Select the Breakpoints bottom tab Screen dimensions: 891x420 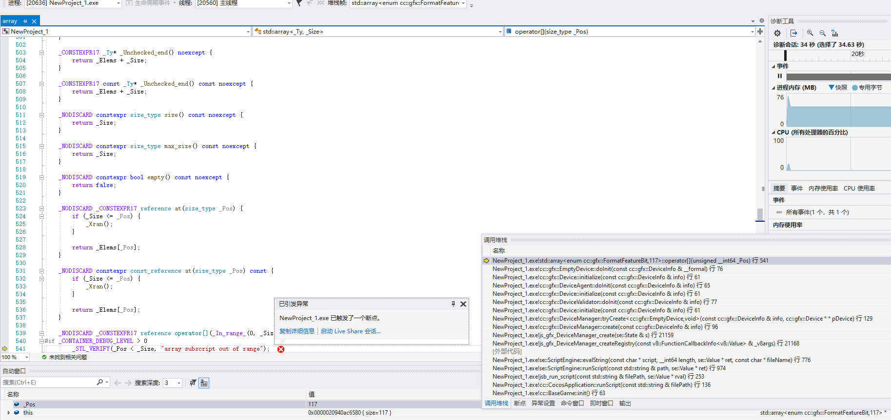(x=520, y=403)
